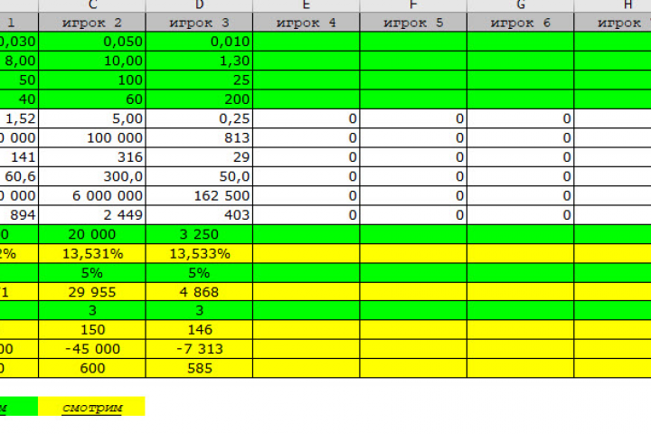Select the игрок 2 header cell

pyautogui.click(x=92, y=23)
